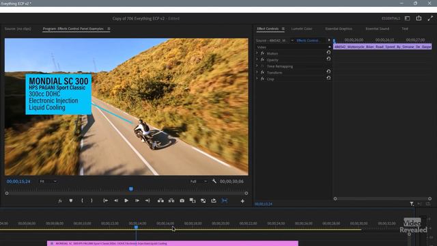
Task: Open the Essentials workspace label
Action: click(x=391, y=18)
